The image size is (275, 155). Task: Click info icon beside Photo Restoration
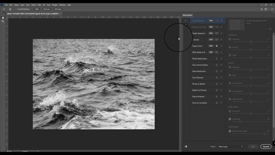click(217, 59)
